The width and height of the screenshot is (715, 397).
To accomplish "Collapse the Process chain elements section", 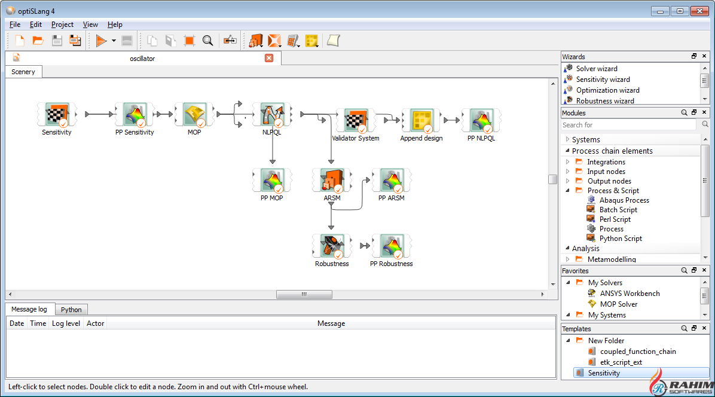I will coord(567,151).
